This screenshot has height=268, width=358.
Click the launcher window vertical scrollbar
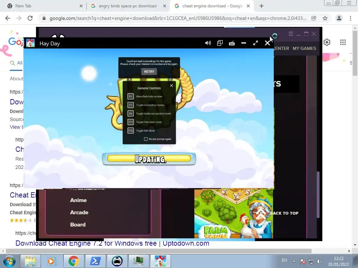tap(318, 194)
